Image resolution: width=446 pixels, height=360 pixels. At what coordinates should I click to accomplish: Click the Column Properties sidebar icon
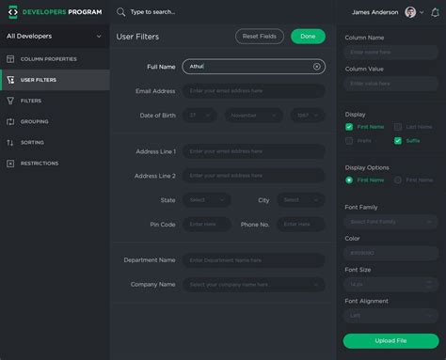pyautogui.click(x=10, y=59)
